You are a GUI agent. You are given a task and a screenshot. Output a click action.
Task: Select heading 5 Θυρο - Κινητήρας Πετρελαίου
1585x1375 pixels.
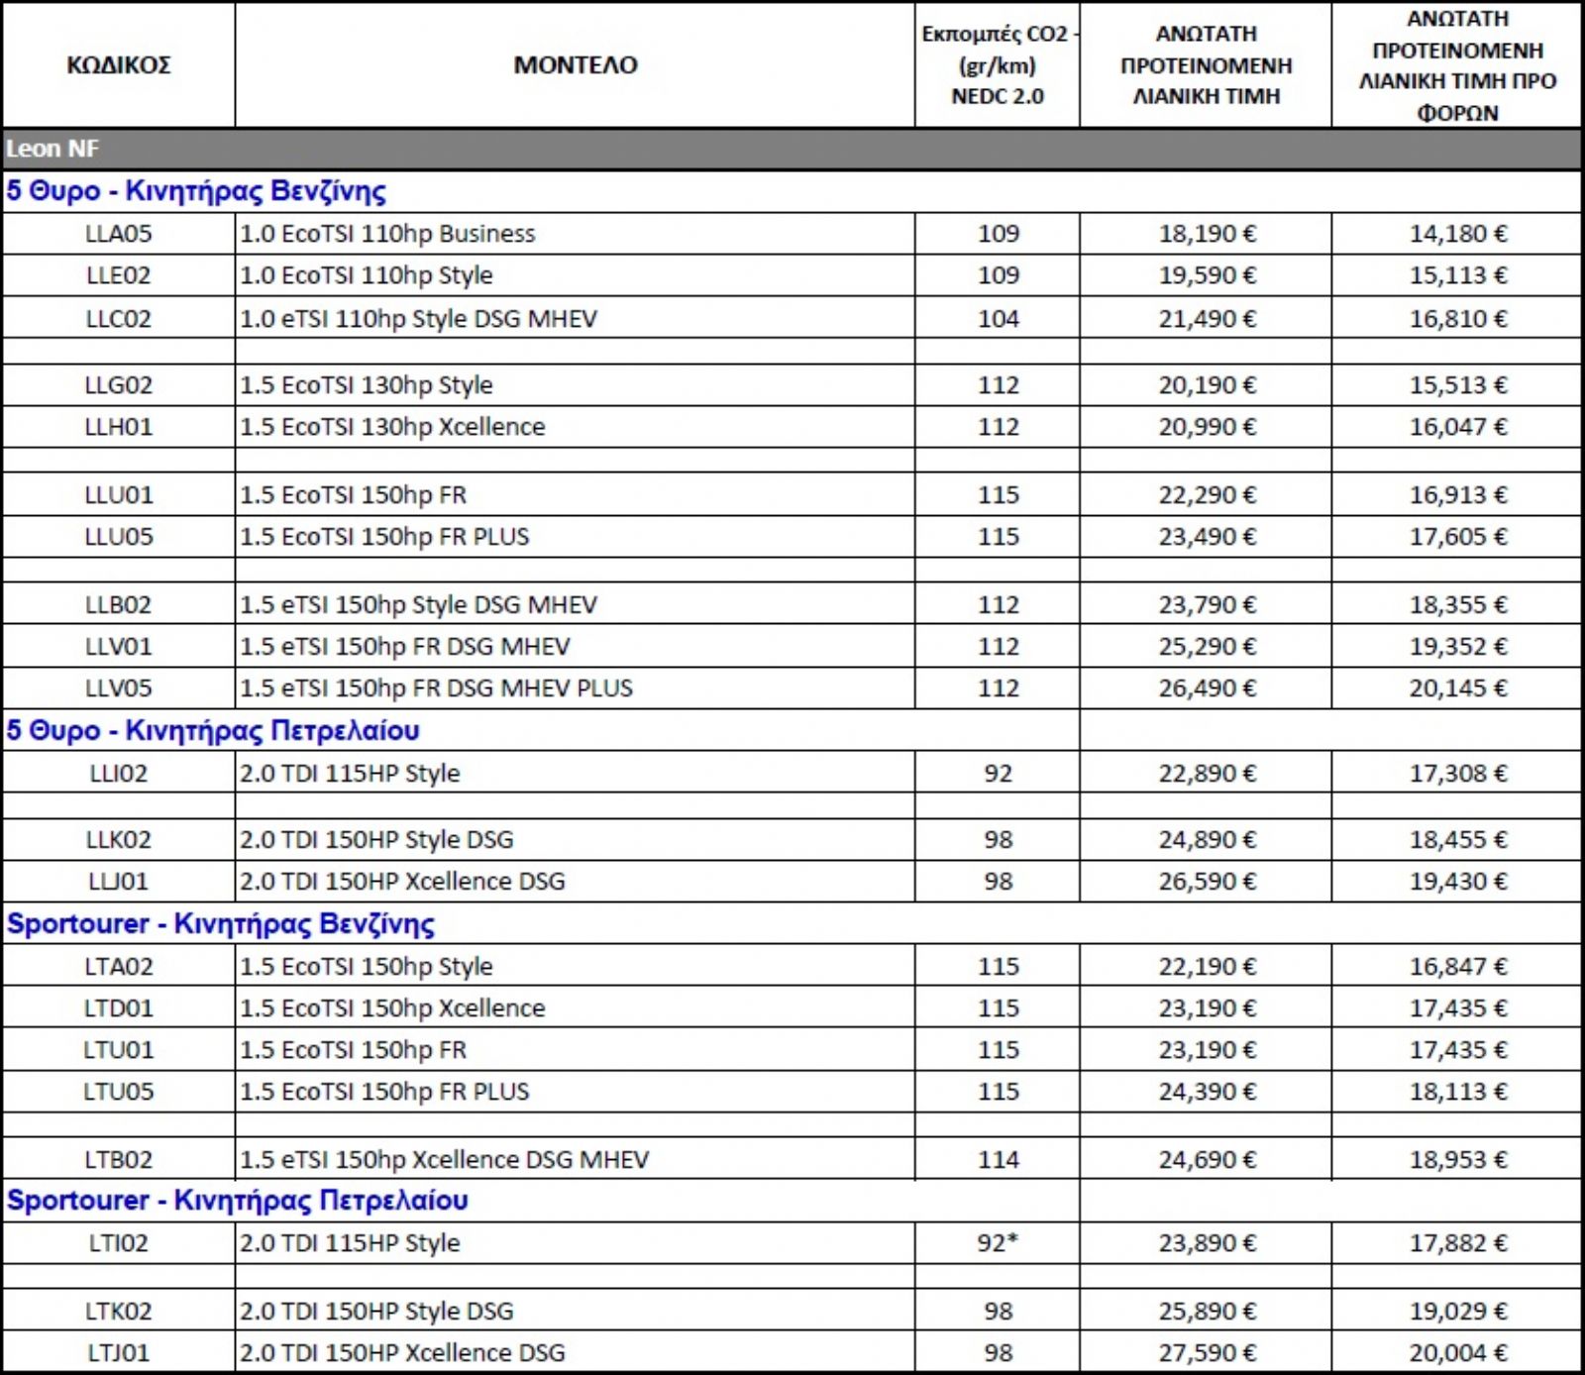click(x=213, y=731)
